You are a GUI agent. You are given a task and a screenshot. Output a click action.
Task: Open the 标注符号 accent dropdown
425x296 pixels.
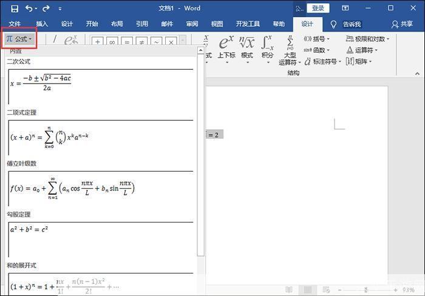(x=322, y=62)
